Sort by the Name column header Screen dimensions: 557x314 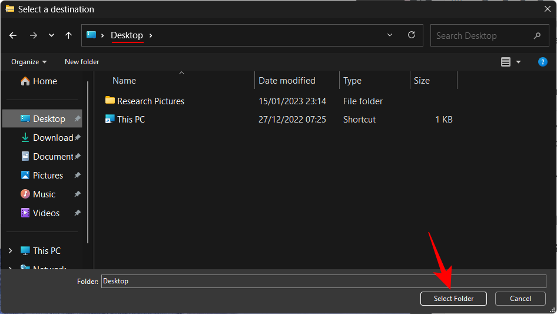[124, 81]
